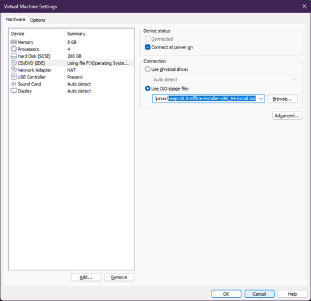Toggle the Connected checkbox

[147, 39]
